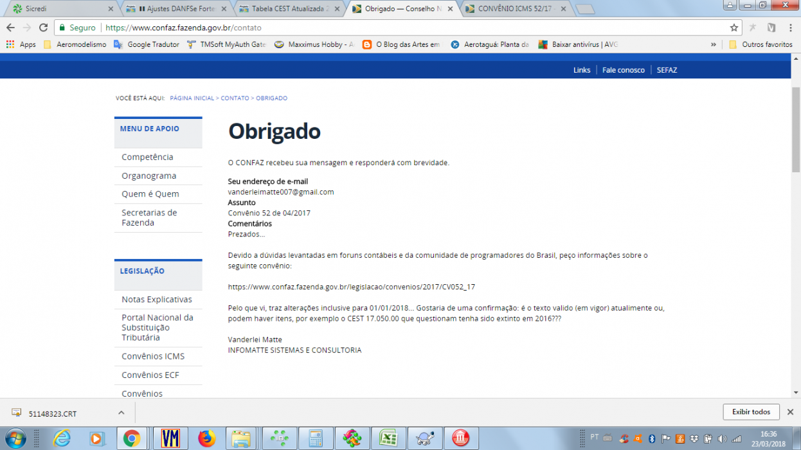
Task: View the Seguro site security info
Action: [76, 28]
